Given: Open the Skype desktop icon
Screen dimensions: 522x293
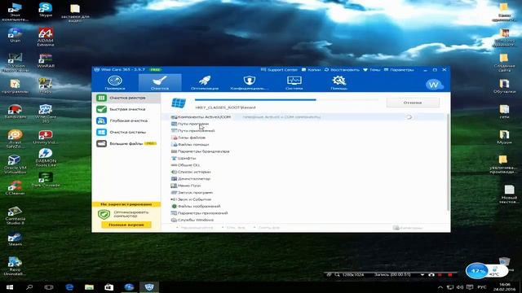Looking at the screenshot, I should pos(46,10).
